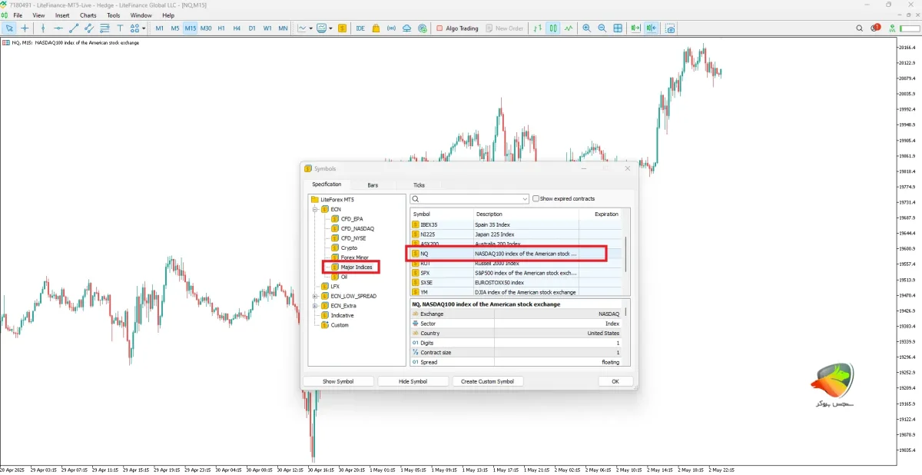The image size is (922, 475).
Task: Zoom in on the chart
Action: (x=586, y=28)
